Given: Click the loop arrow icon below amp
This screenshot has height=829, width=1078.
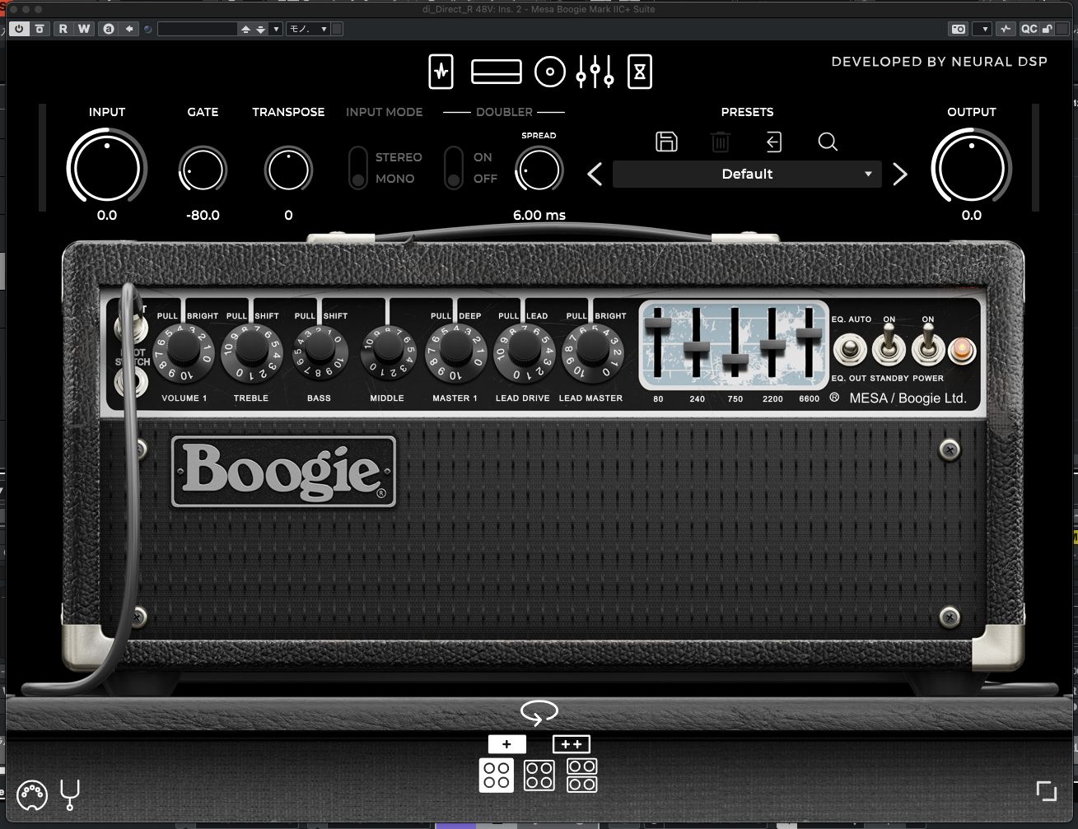Looking at the screenshot, I should click(x=539, y=712).
